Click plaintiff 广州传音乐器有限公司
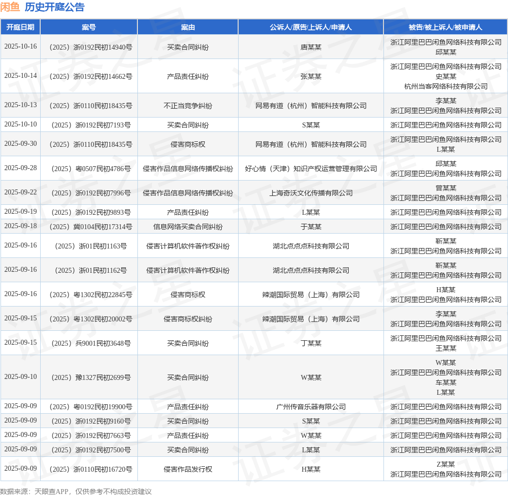508x496 pixels. tap(311, 407)
